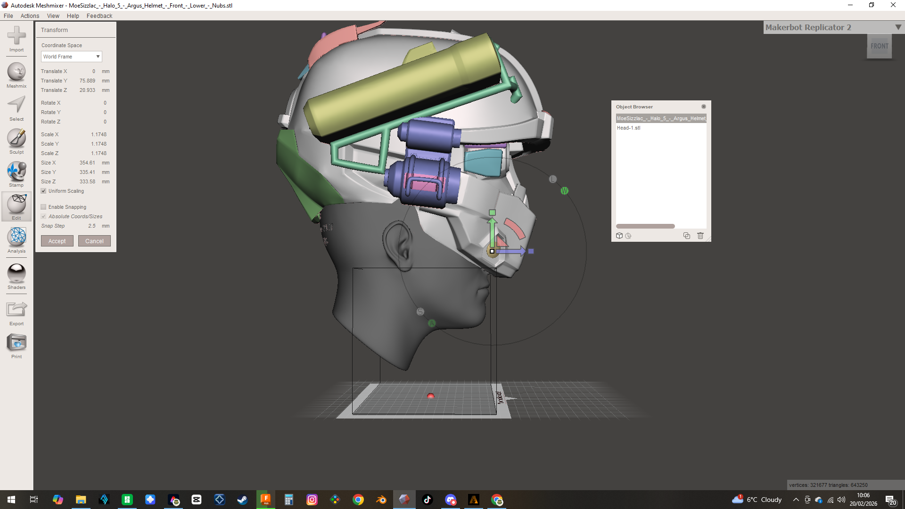Click the Accept button
Screen dimensions: 905x509
coord(57,241)
